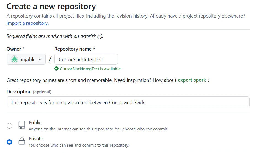The image size is (260, 153).
Task: Click the Public repository book icon
Action: (22, 125)
